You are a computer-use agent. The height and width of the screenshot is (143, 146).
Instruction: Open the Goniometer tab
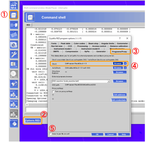coord(122,43)
